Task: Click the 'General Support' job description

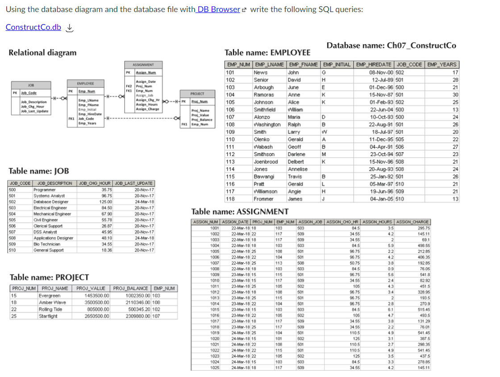Action: point(49,250)
